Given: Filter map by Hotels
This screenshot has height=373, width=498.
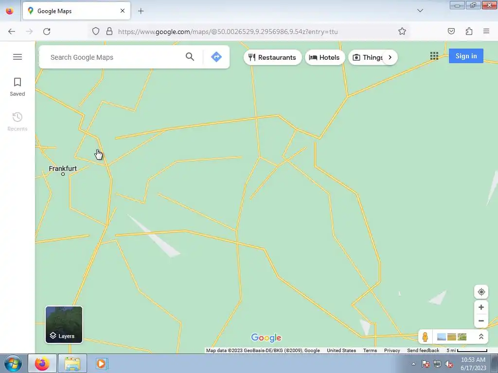Looking at the screenshot, I should [x=324, y=57].
